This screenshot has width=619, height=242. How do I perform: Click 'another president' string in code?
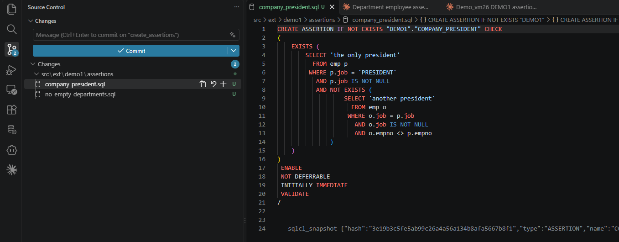[402, 99]
